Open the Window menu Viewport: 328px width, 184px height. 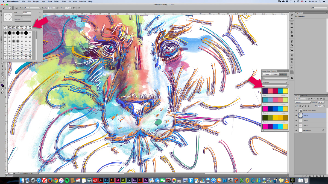(x=82, y=1)
